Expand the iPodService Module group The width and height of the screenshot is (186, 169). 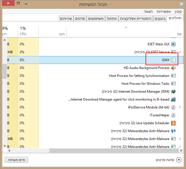(x=180, y=107)
